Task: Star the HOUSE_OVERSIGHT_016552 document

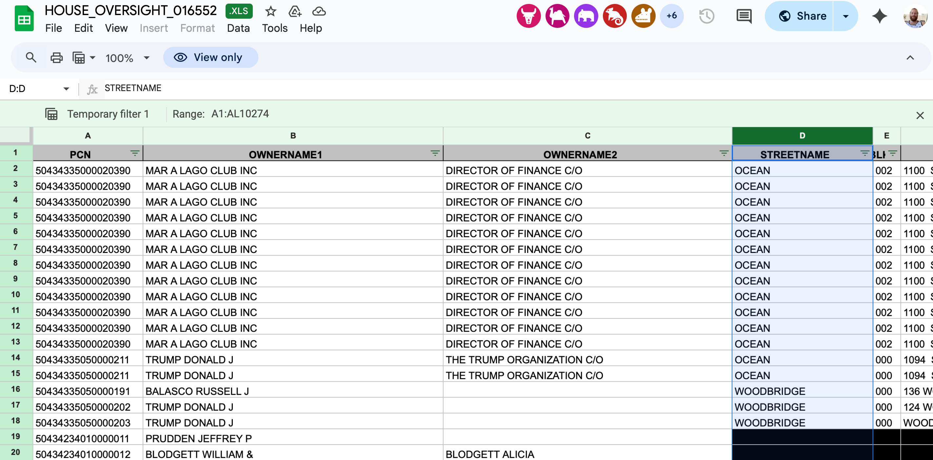Action: tap(270, 11)
